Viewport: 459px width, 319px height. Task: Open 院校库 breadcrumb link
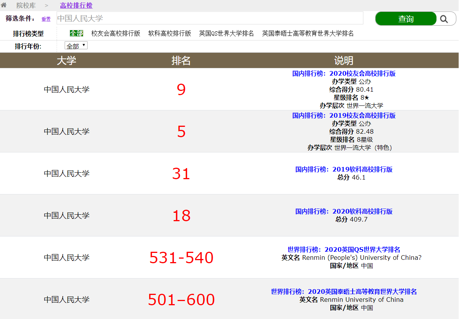tap(26, 5)
